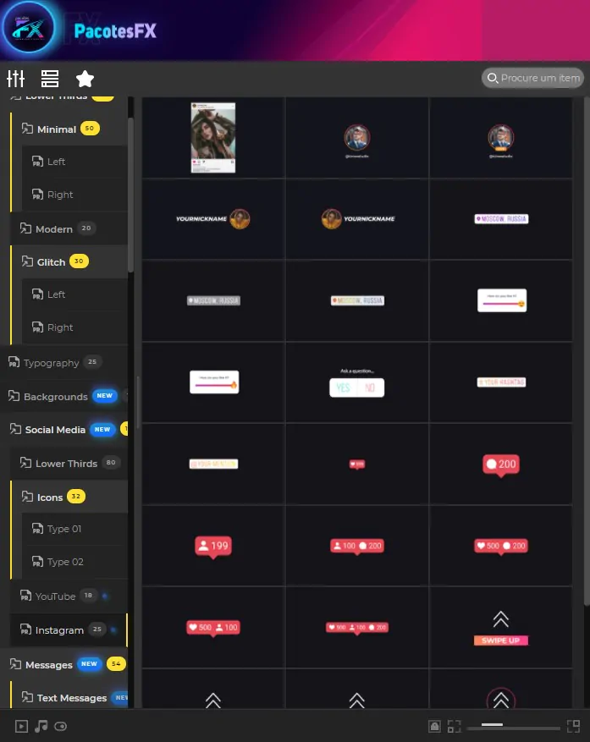
Task: Expand the Backgrounds category
Action: [x=55, y=397]
